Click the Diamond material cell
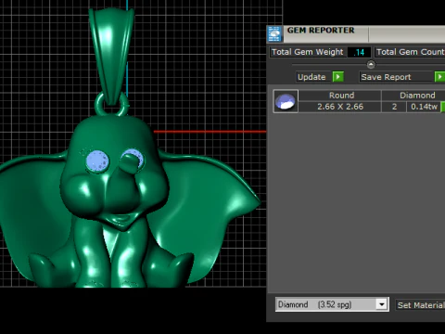The width and height of the screenshot is (445, 334). click(414, 96)
